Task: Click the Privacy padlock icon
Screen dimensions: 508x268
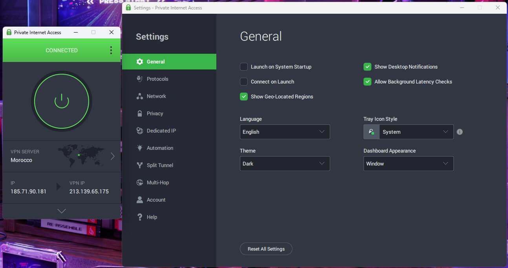Action: pos(139,113)
